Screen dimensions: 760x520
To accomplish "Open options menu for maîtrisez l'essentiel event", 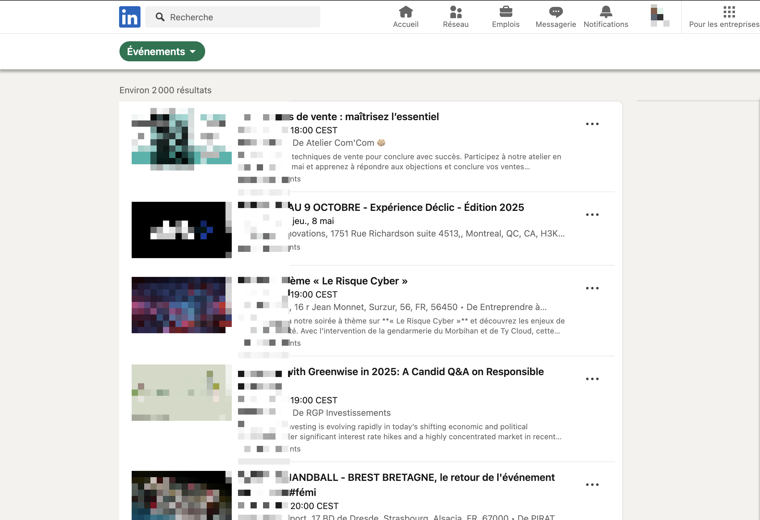I will [592, 124].
